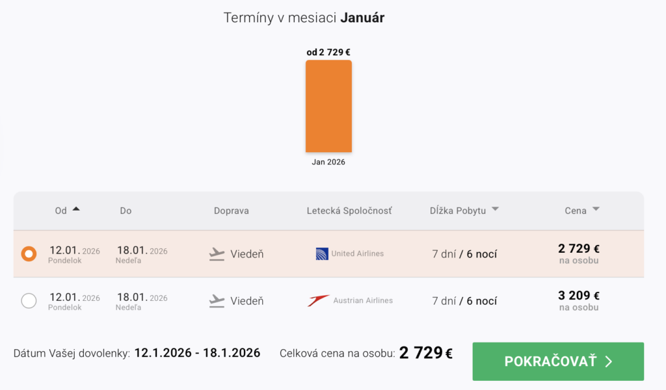Image resolution: width=666 pixels, height=390 pixels.
Task: Click the orange Jan 2026 price bar
Action: pos(328,107)
